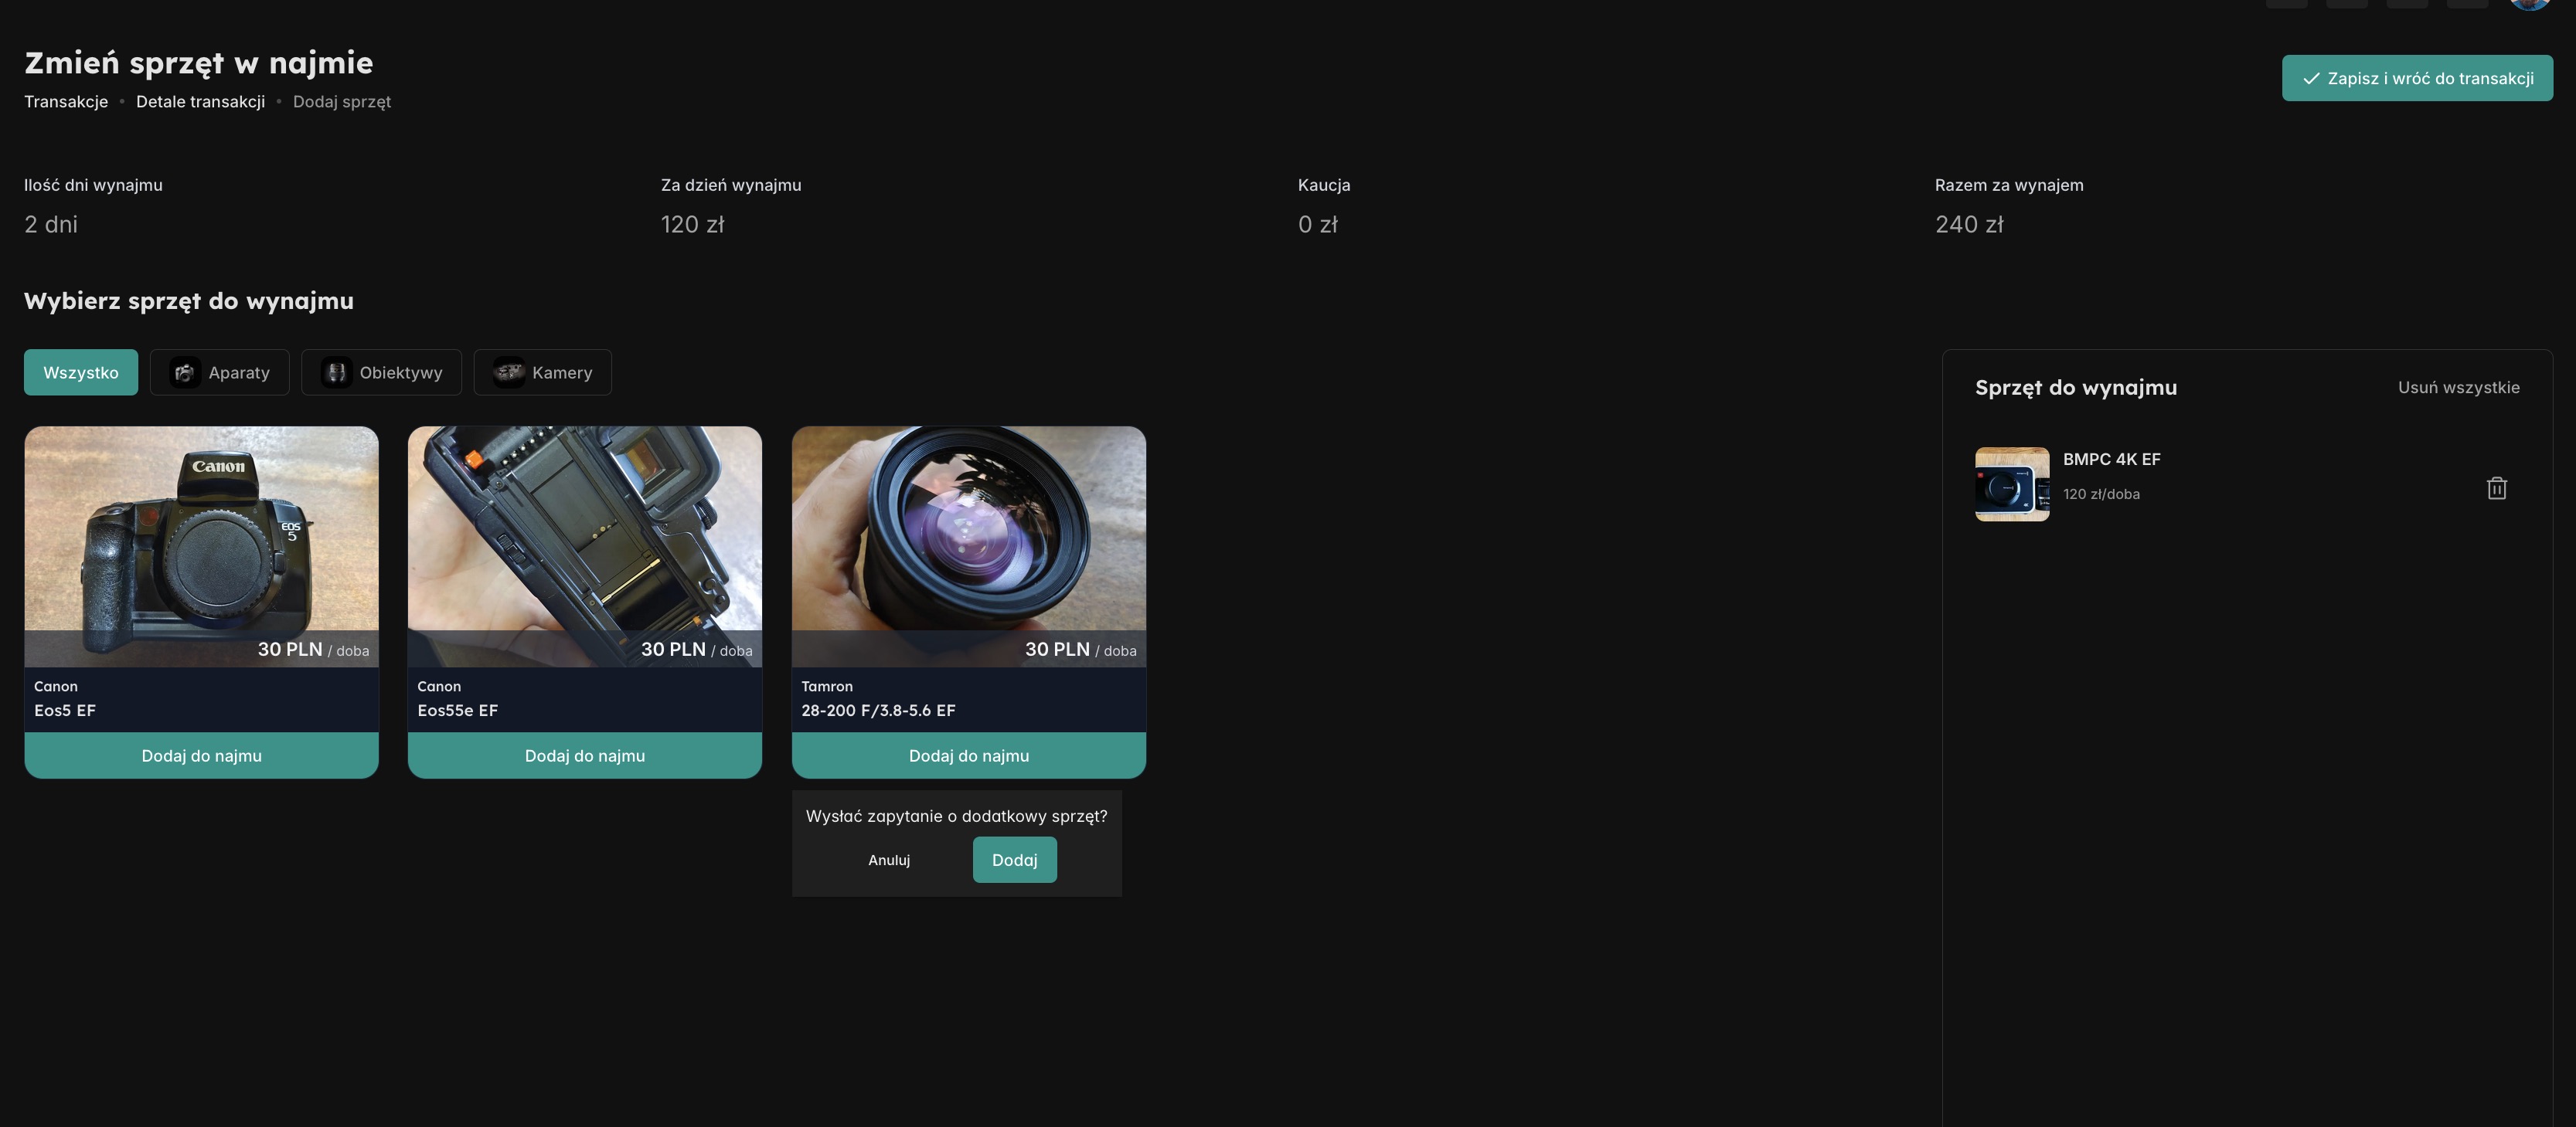
Task: Filter equipment by Obiektywy
Action: [400, 372]
